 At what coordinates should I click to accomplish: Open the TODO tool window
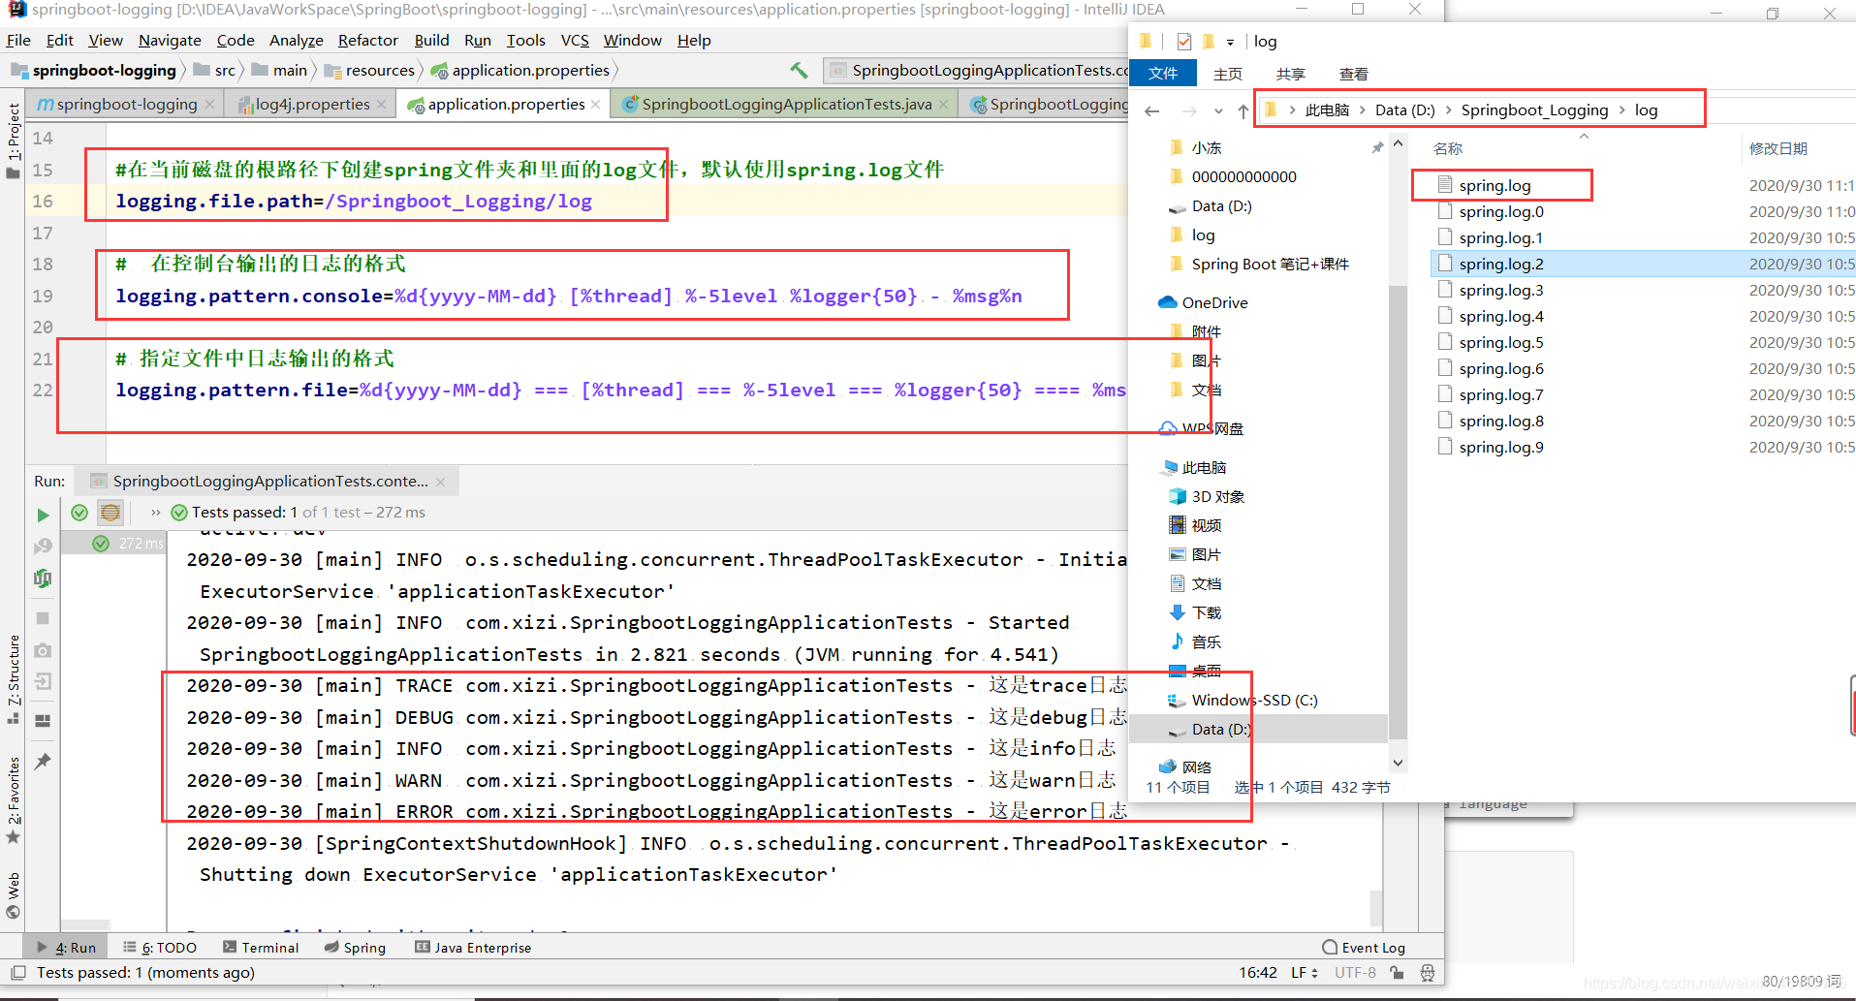pos(160,948)
